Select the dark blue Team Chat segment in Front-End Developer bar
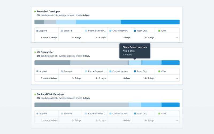Screen dimensions: 214x134 pos(150,22)
